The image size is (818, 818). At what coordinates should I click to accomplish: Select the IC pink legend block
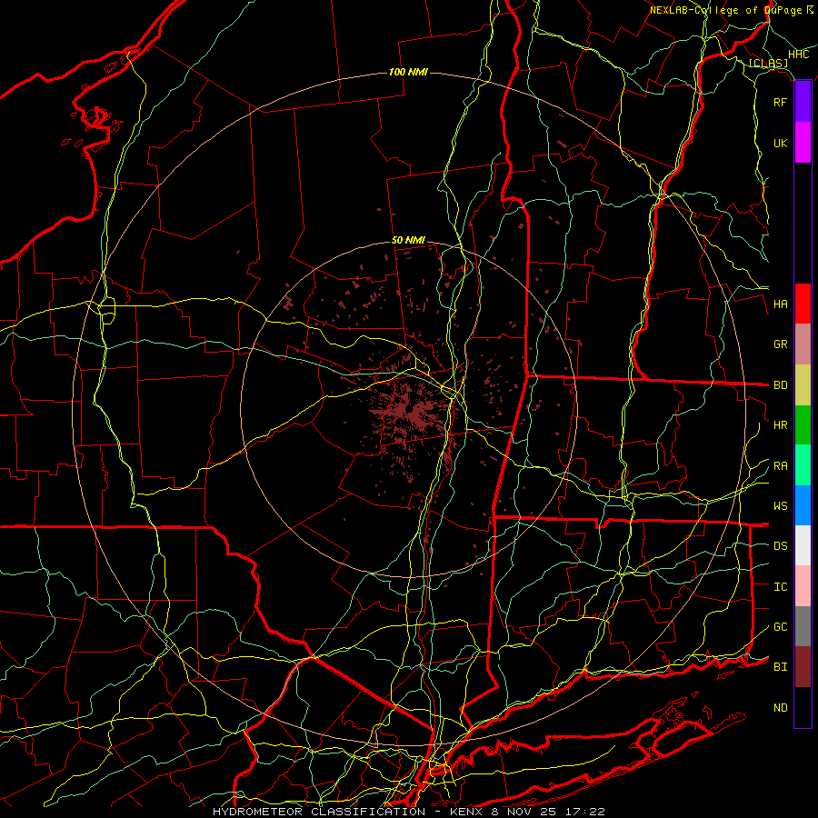[803, 586]
